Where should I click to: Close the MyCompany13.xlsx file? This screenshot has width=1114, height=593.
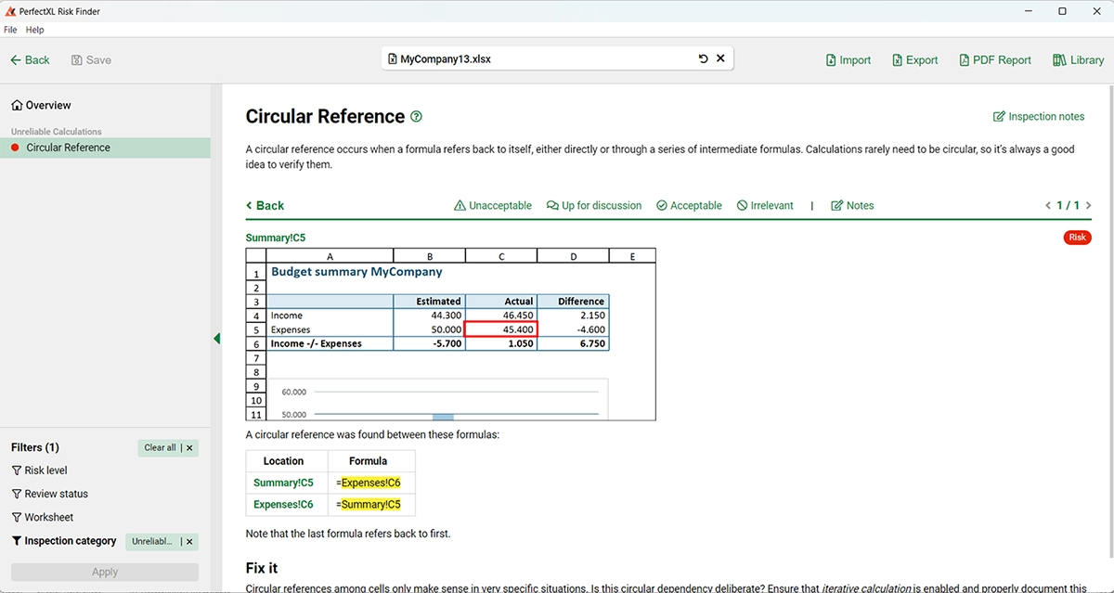click(x=720, y=59)
